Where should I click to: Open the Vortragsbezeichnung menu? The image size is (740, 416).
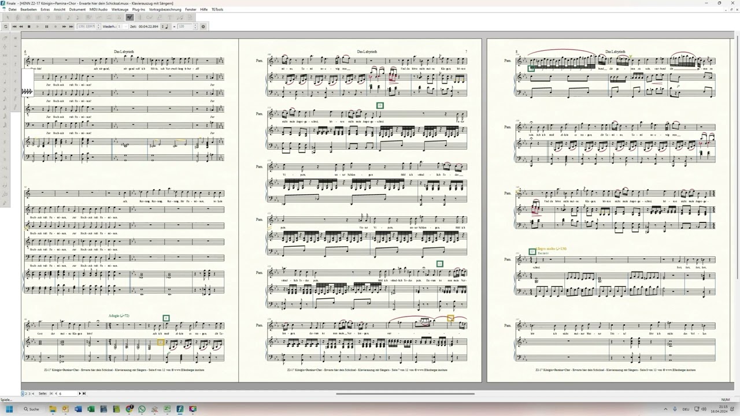pos(165,10)
